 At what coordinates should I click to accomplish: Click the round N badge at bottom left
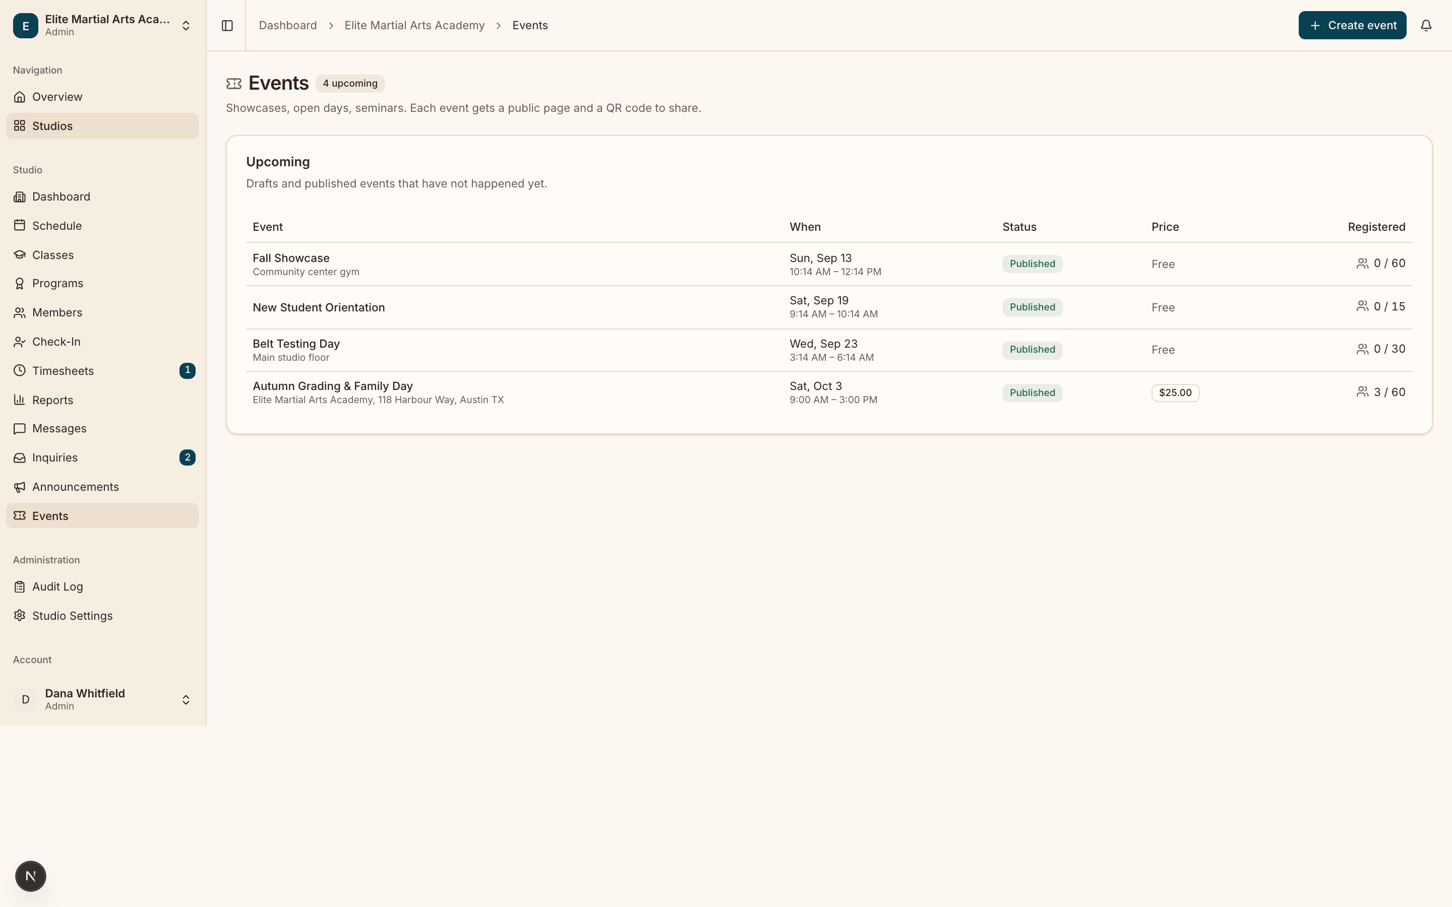coord(31,876)
